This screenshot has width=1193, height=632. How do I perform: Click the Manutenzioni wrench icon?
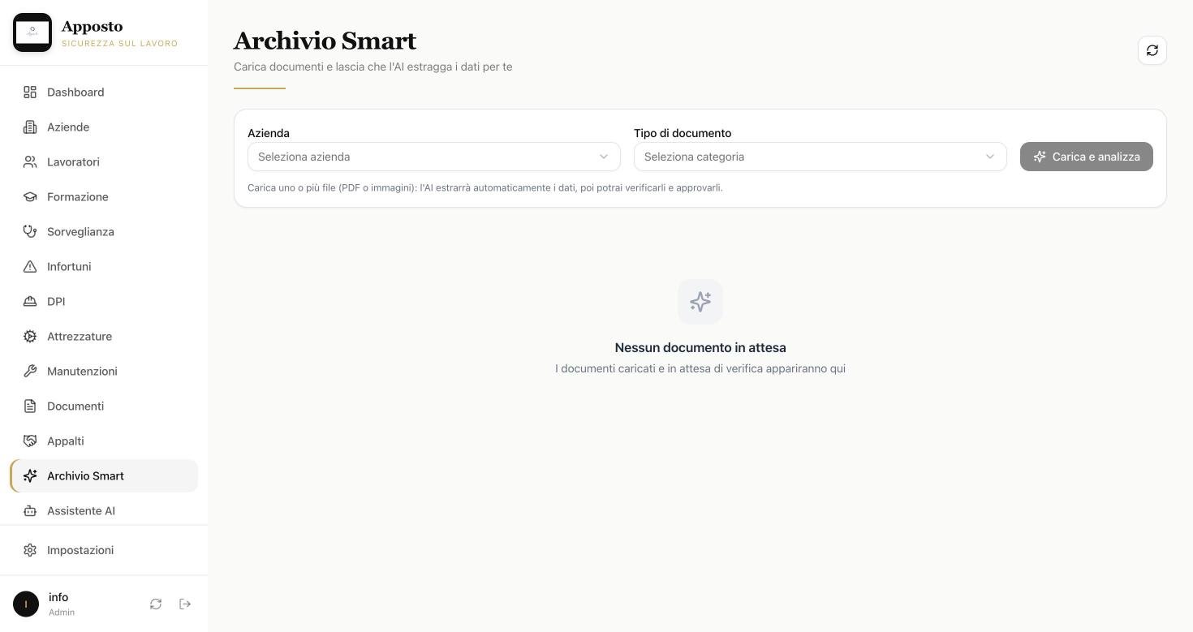[x=30, y=372]
